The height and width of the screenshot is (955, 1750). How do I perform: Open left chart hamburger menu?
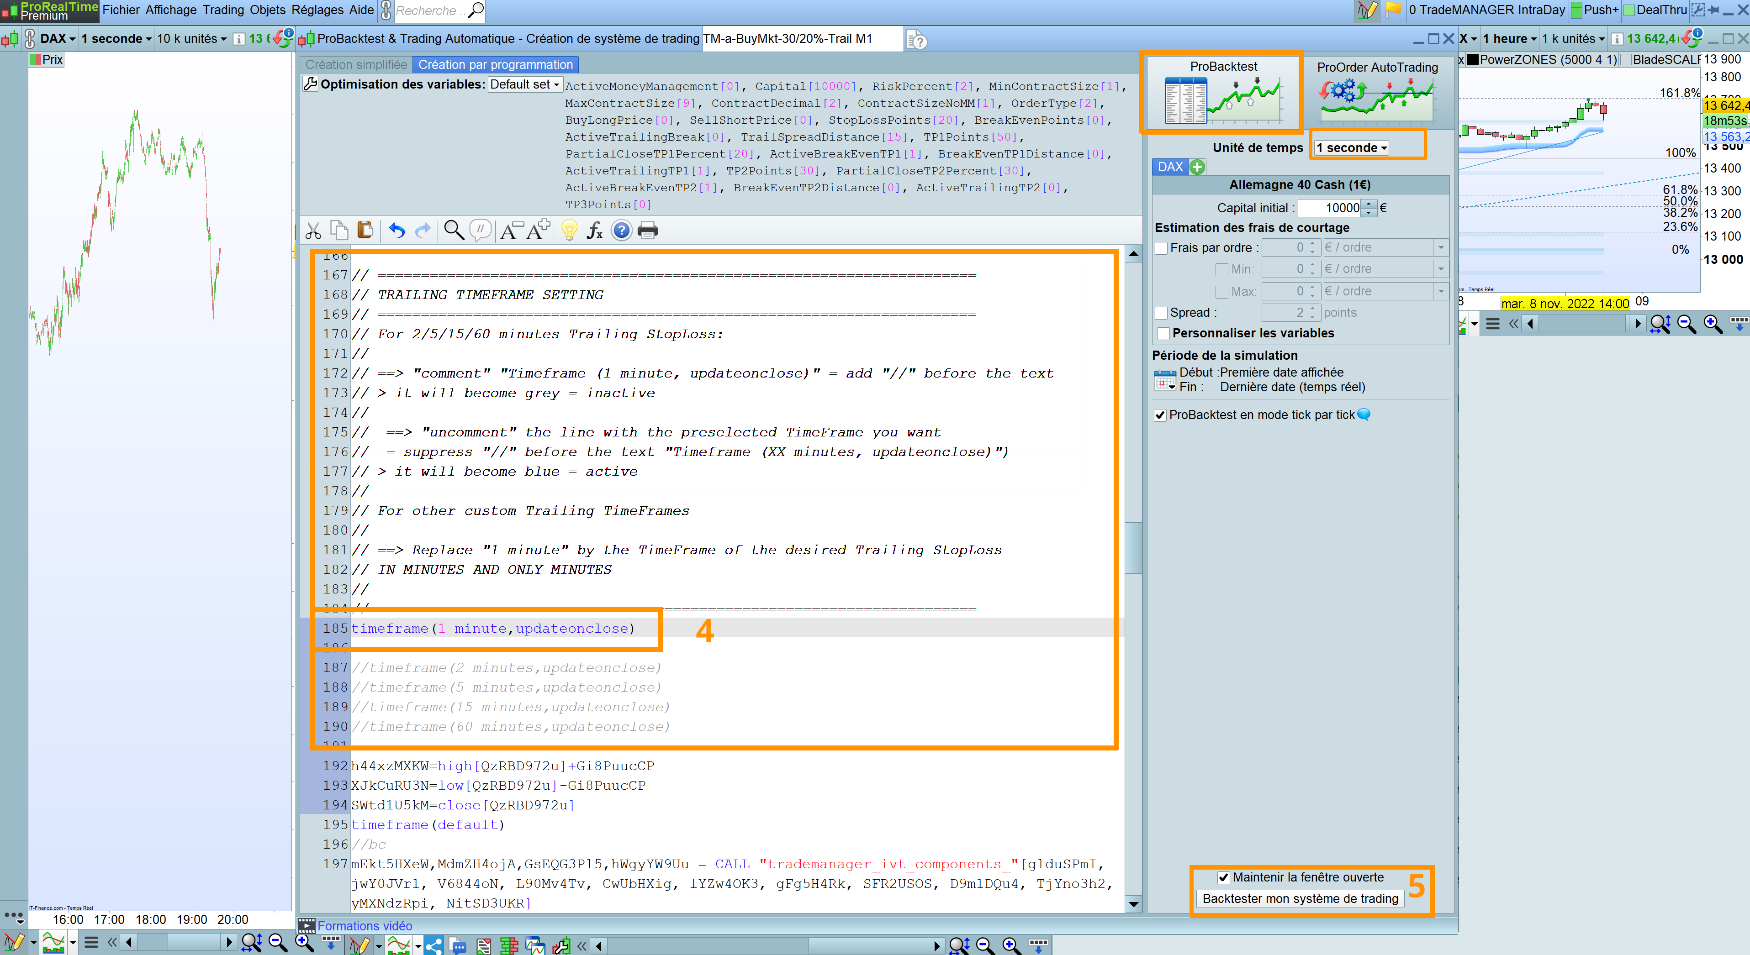[x=91, y=942]
